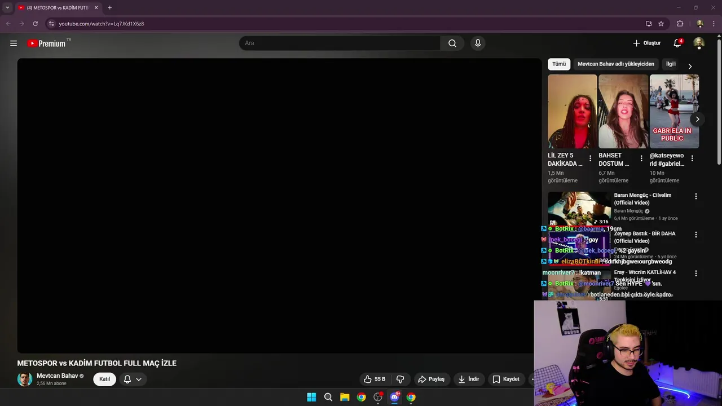The width and height of the screenshot is (722, 406).
Task: Reload the YouTube page
Action: pos(35,24)
